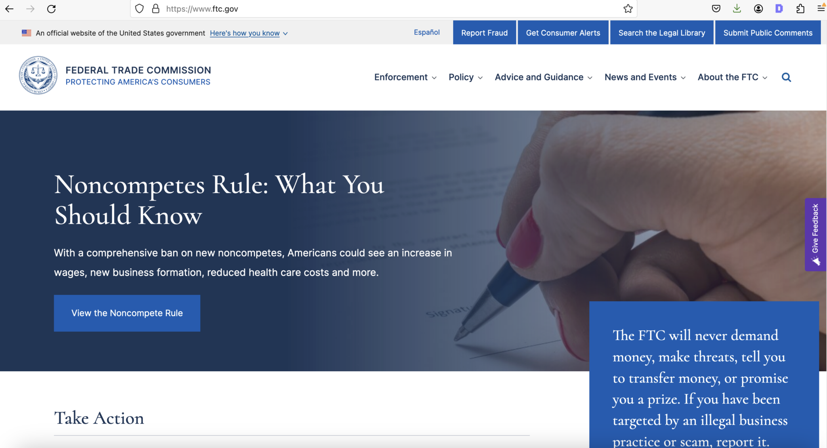Go back with the browser back arrow

[x=10, y=9]
